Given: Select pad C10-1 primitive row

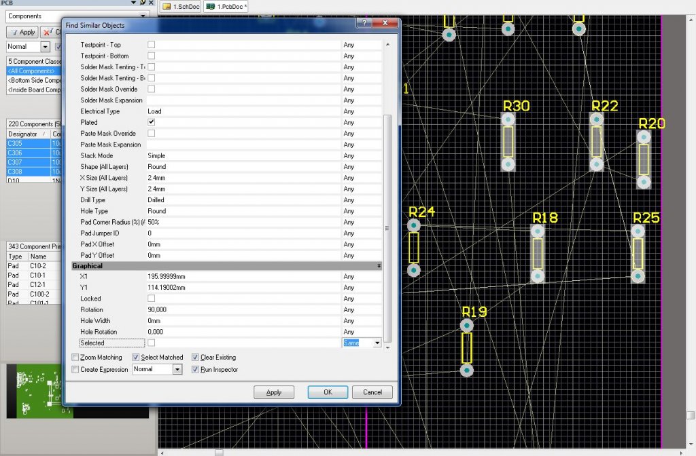Looking at the screenshot, I should [x=34, y=275].
